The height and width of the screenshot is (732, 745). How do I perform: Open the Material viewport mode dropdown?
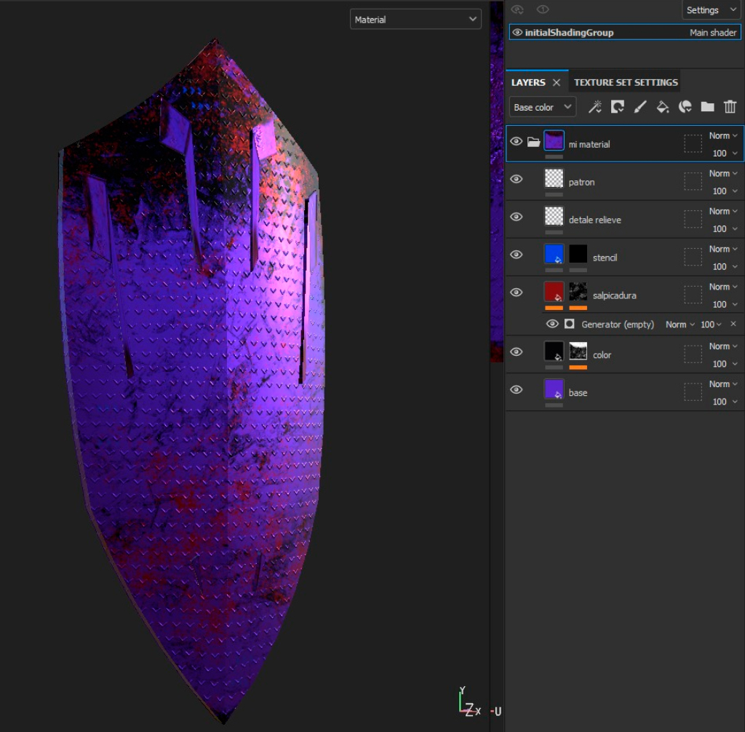tap(415, 20)
